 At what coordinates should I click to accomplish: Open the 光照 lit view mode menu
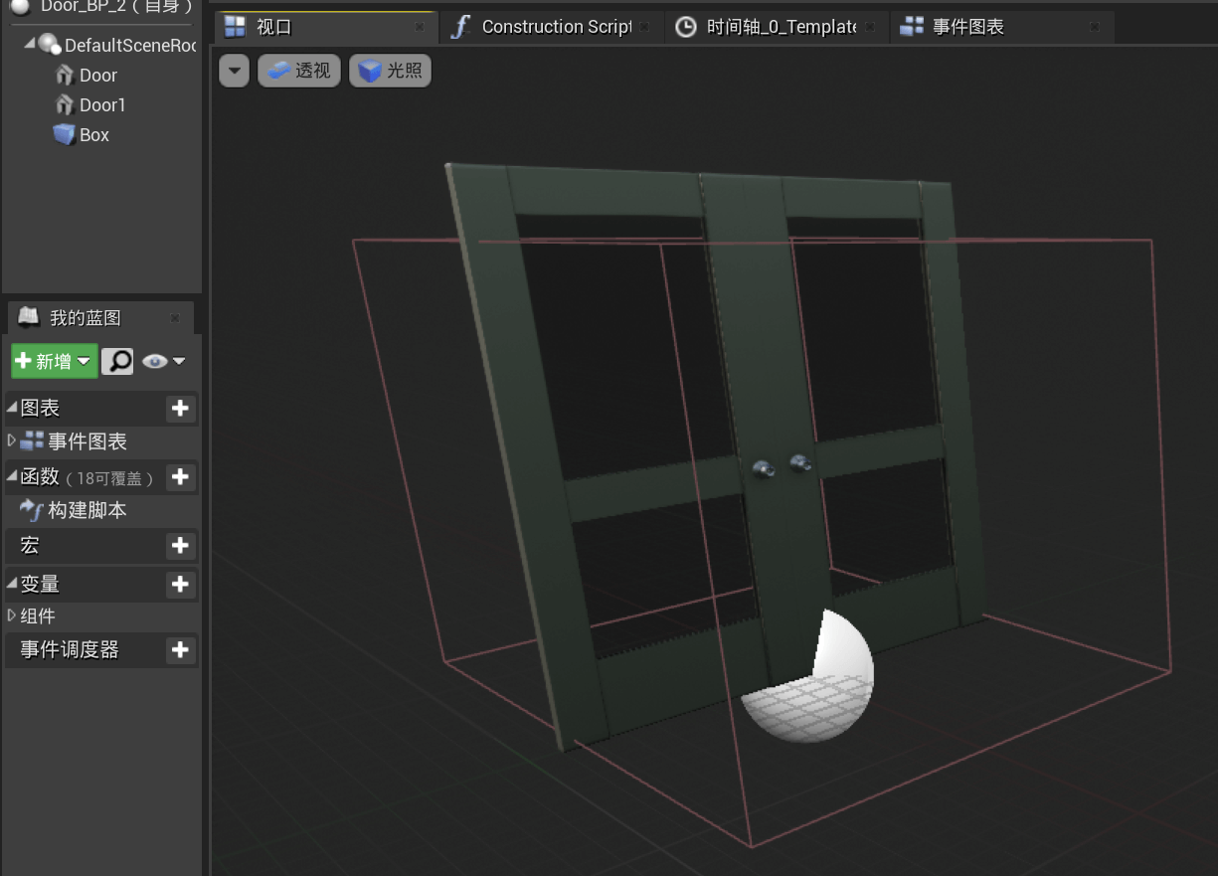[x=390, y=71]
